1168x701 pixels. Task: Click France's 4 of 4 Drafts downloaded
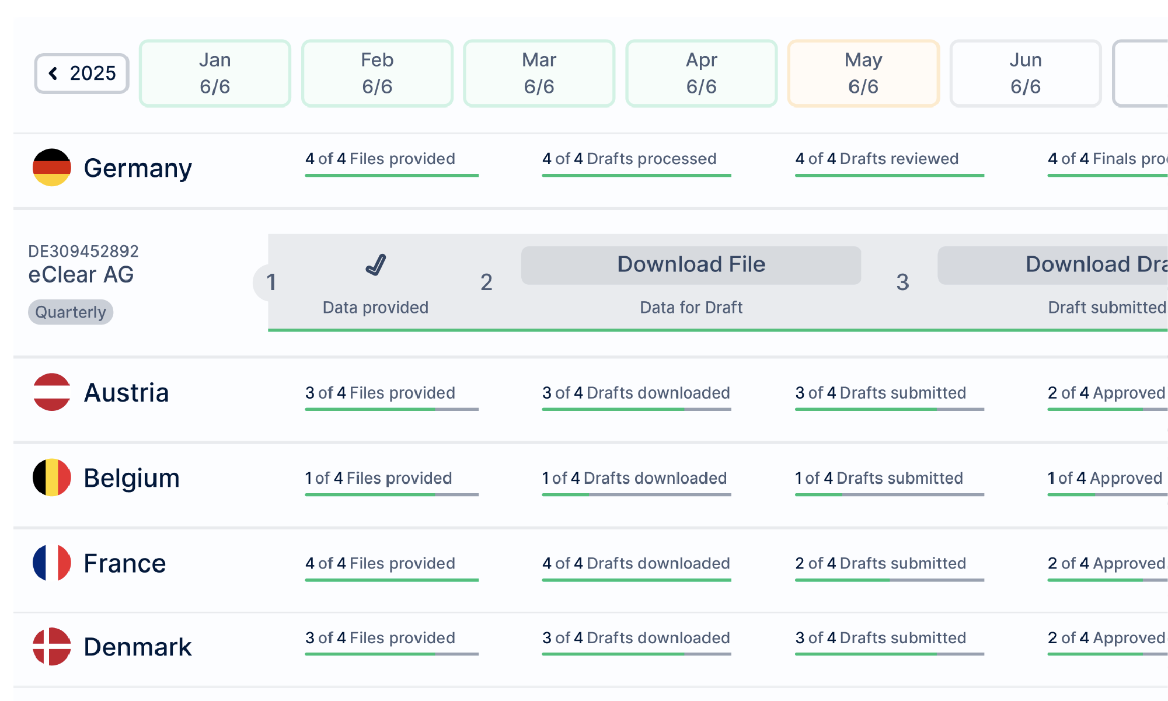[636, 568]
